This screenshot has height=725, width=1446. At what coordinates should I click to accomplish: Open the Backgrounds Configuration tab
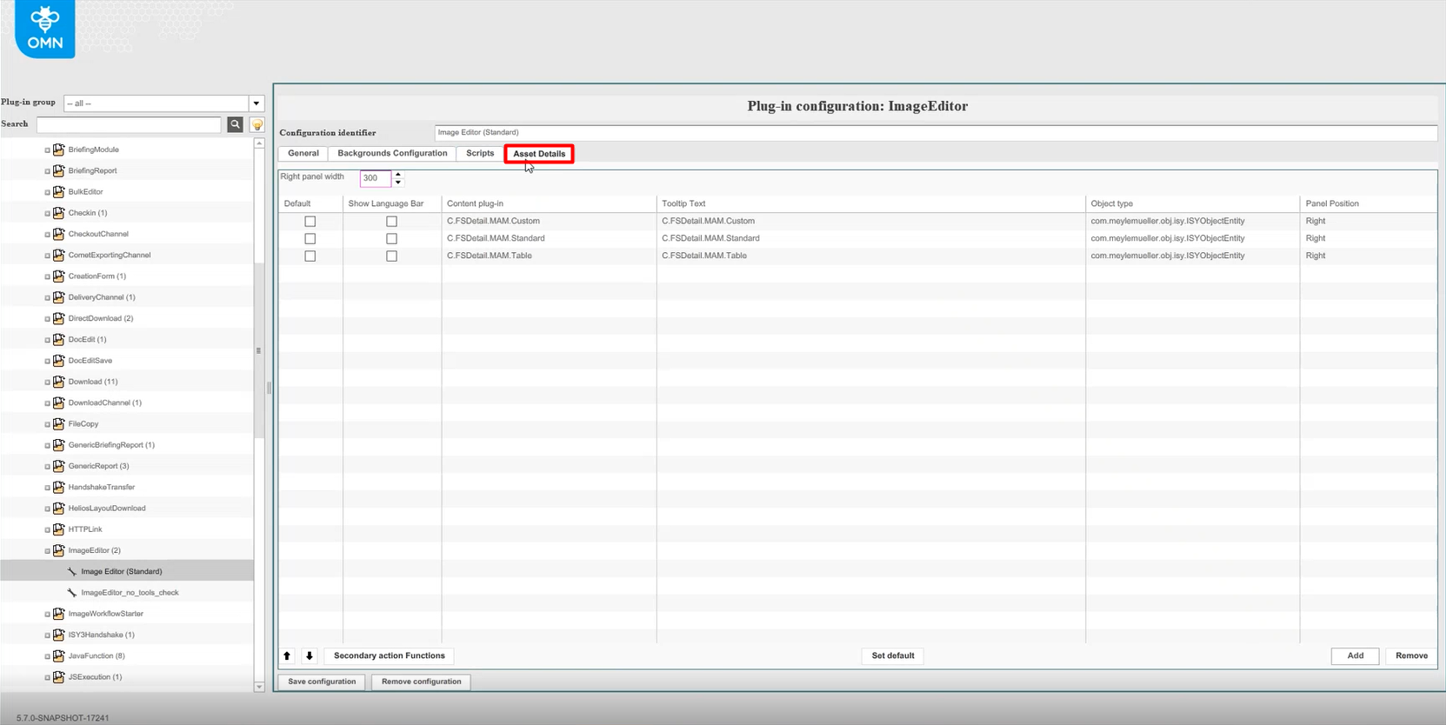point(392,153)
